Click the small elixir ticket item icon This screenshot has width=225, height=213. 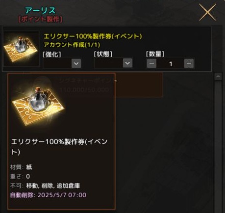21,49
